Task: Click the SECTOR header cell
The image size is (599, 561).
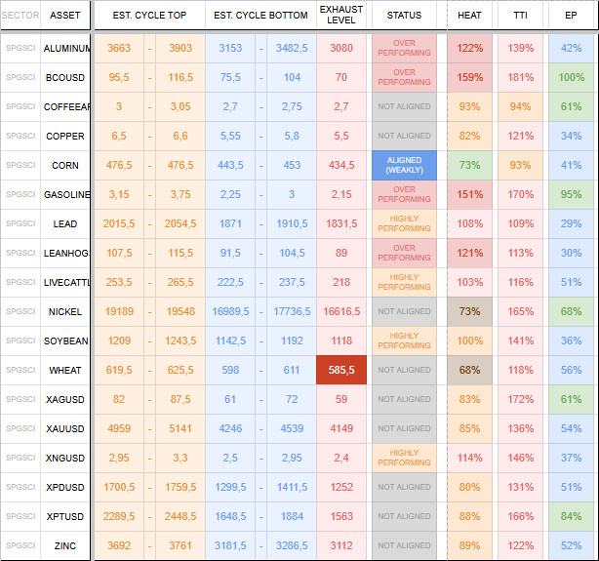Action: pos(20,16)
